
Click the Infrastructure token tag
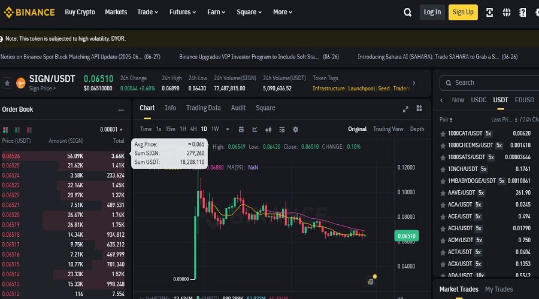pyautogui.click(x=328, y=89)
